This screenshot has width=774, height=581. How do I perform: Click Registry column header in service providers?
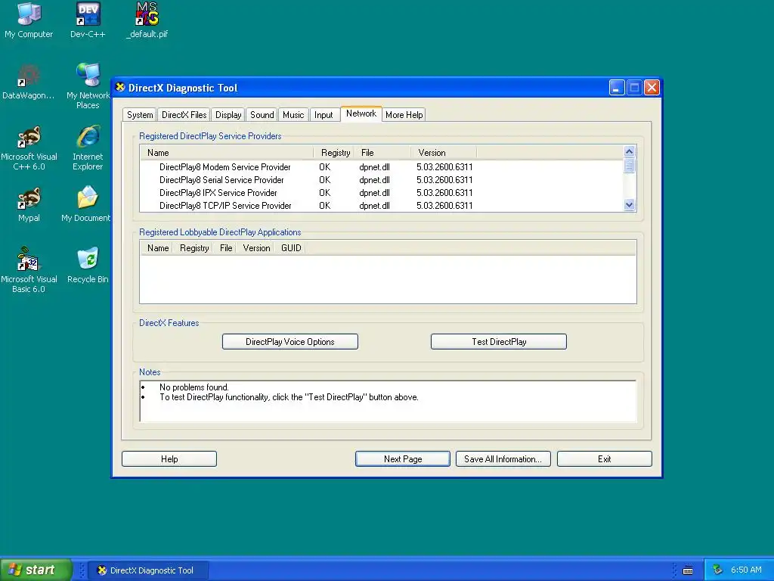335,153
